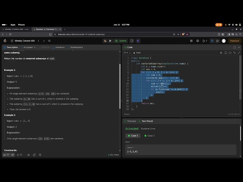Click the Premium button

tap(234, 41)
